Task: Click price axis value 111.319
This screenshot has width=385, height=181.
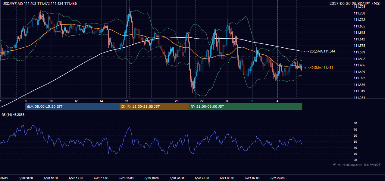Action: [359, 91]
